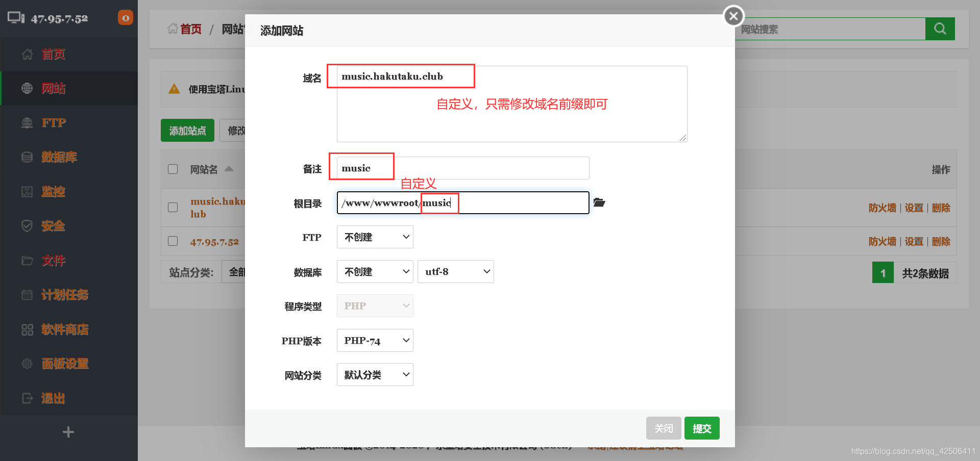Click the 域名 domain textarea
The image size is (980, 461).
tap(512, 104)
